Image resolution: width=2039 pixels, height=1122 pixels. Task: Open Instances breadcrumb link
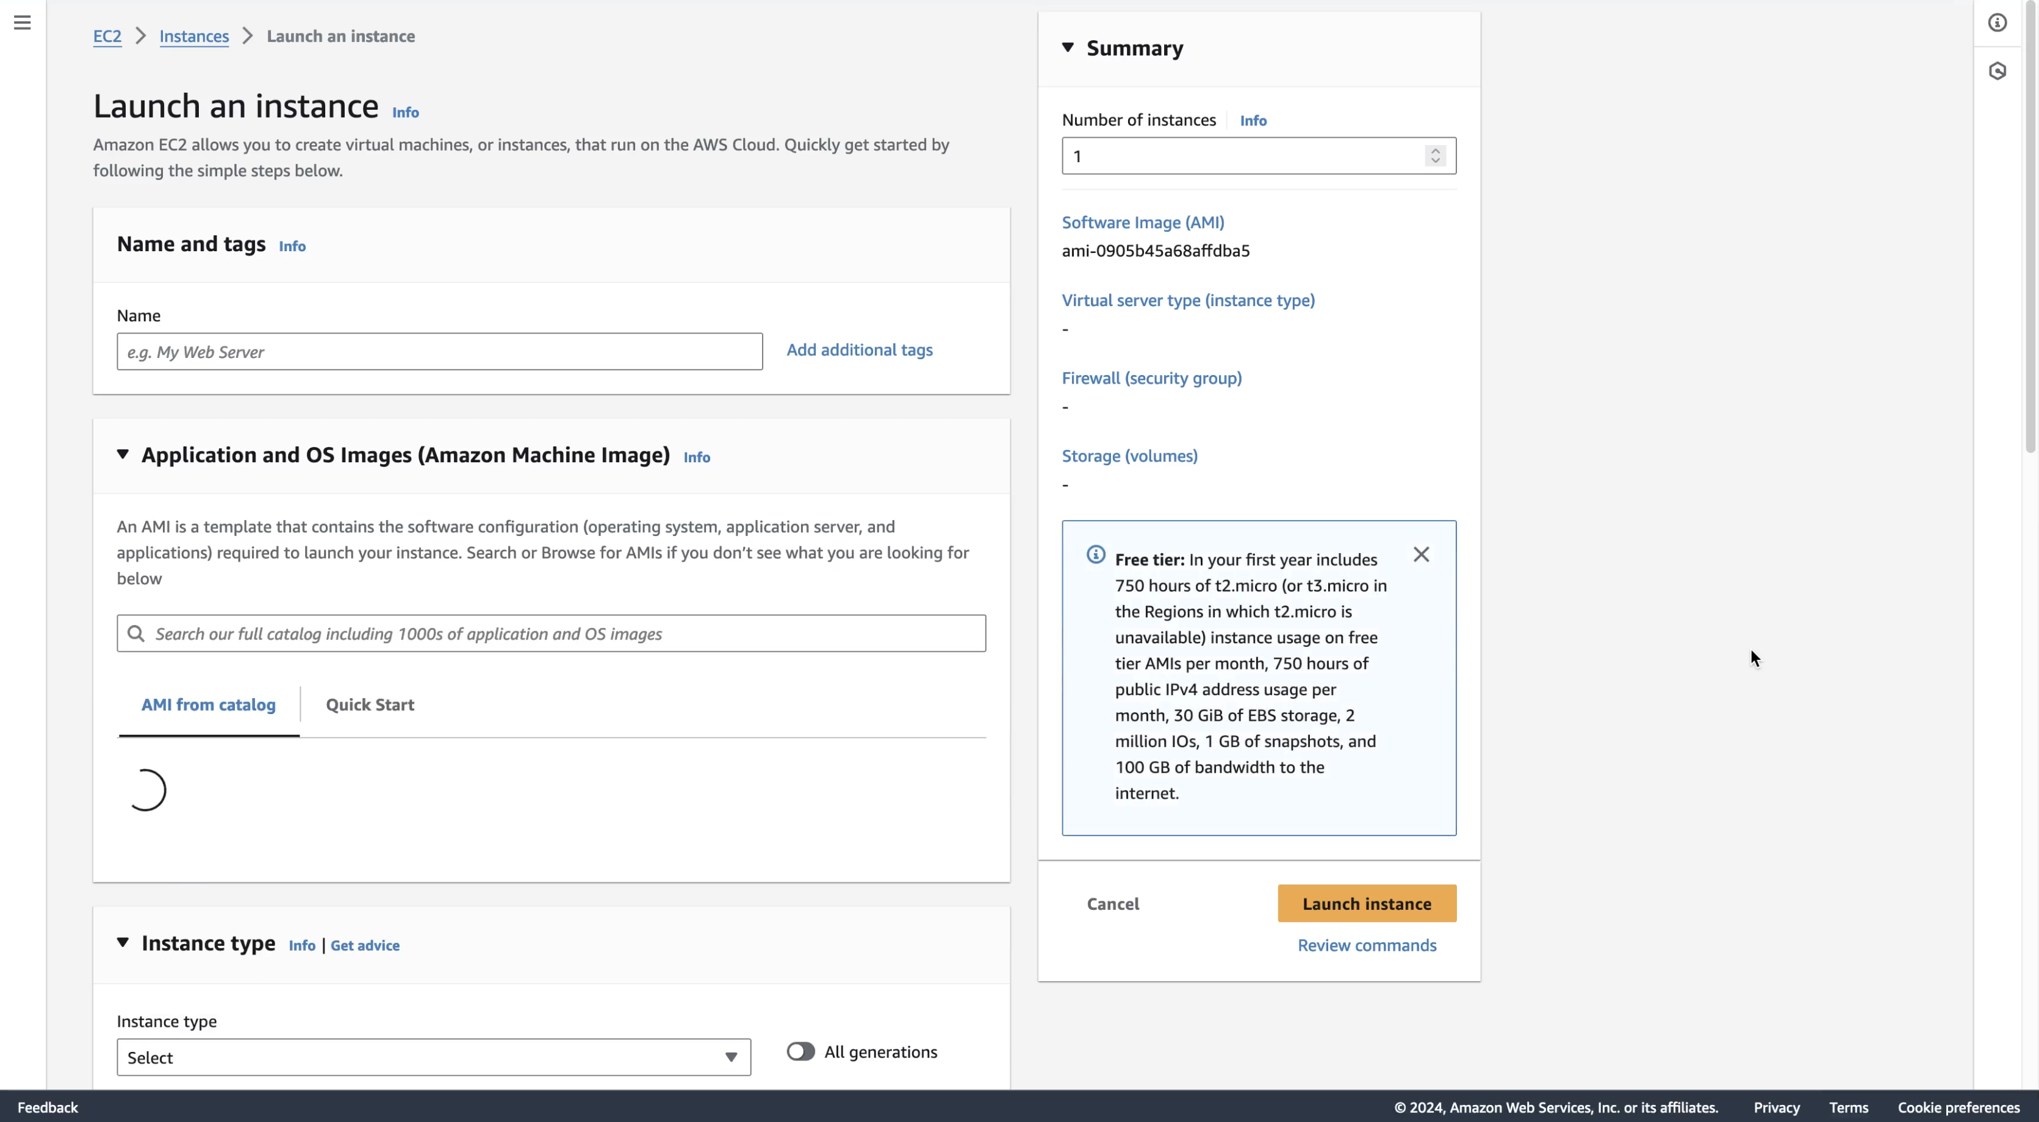point(194,37)
